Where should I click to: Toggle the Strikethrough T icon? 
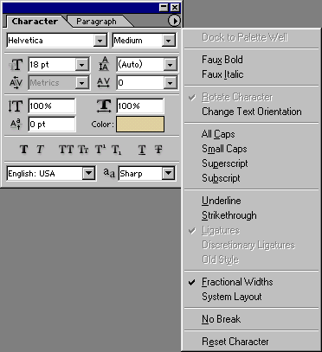(x=158, y=150)
